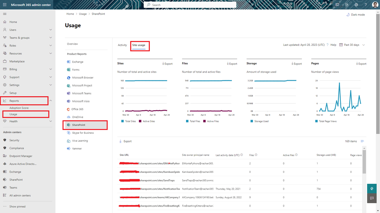Click the Microsoft Teams report icon

68,93
